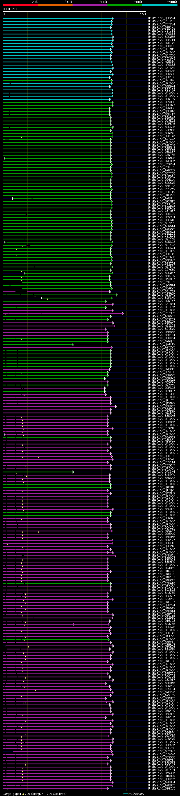
Task: Select the UniRef100_A6RTJ2 label
Action: click(x=161, y=614)
